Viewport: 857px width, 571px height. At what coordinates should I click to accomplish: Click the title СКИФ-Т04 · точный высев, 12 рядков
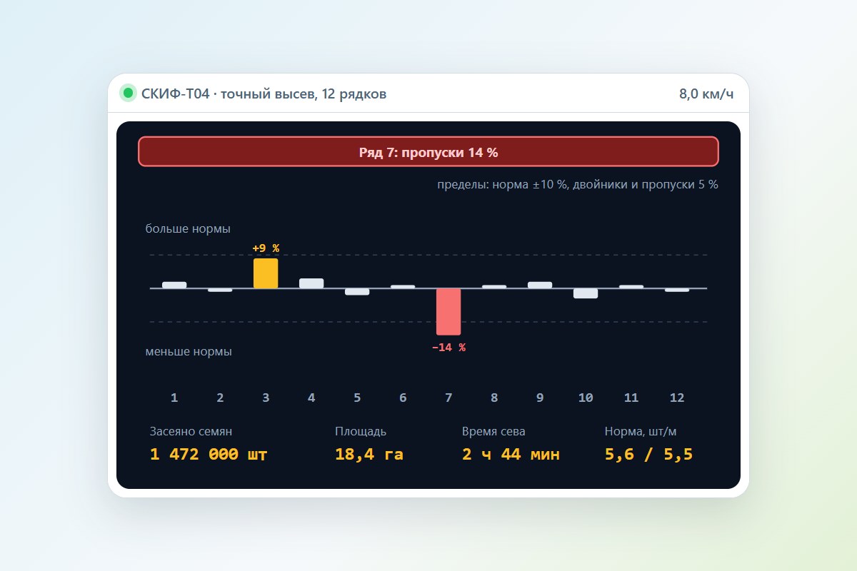(x=264, y=94)
